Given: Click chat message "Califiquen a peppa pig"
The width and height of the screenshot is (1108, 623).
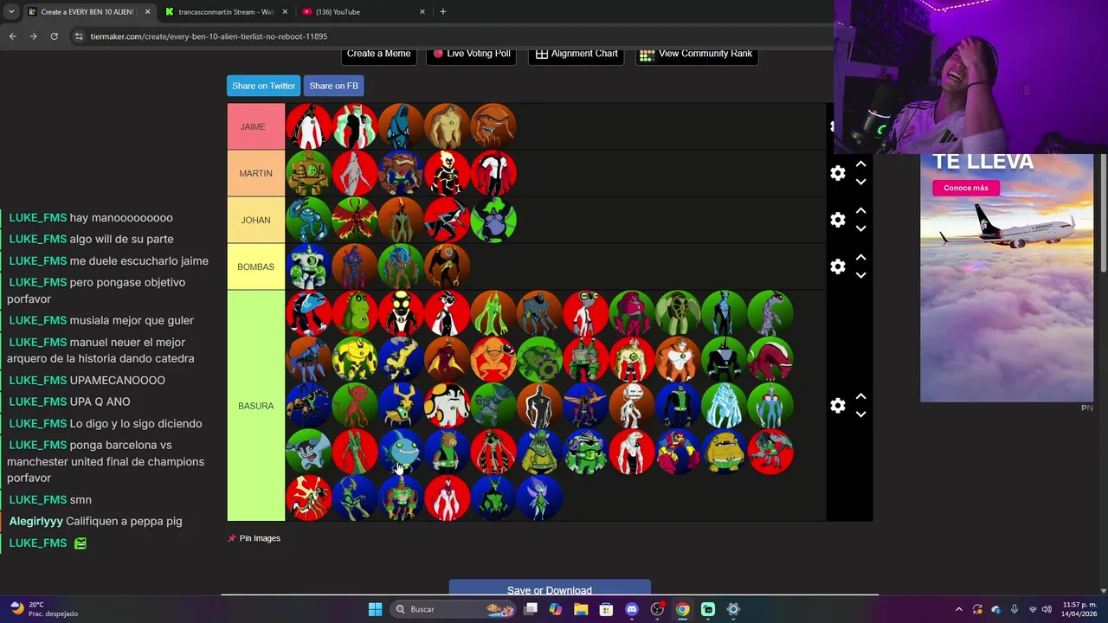Looking at the screenshot, I should (x=124, y=521).
